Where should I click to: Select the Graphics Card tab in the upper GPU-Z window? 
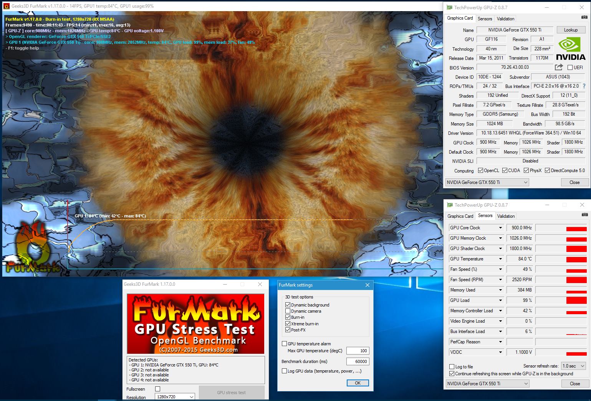coord(460,18)
